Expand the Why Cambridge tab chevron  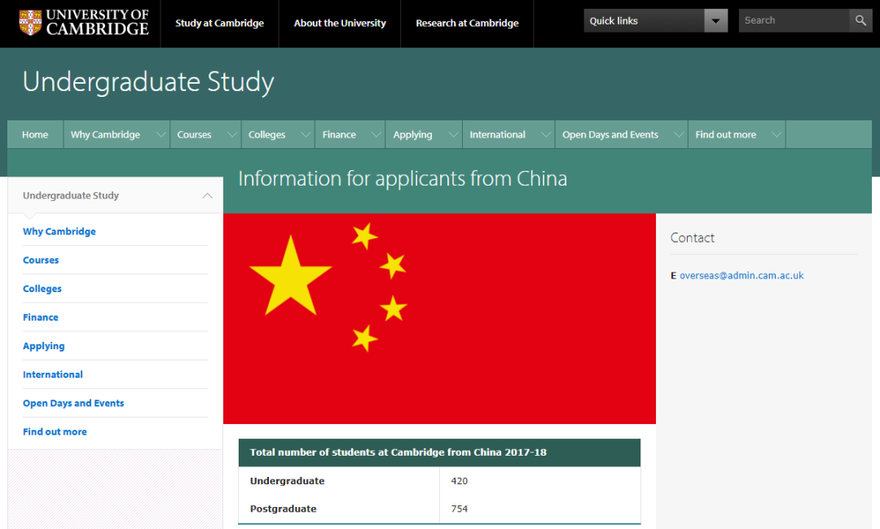(x=161, y=134)
